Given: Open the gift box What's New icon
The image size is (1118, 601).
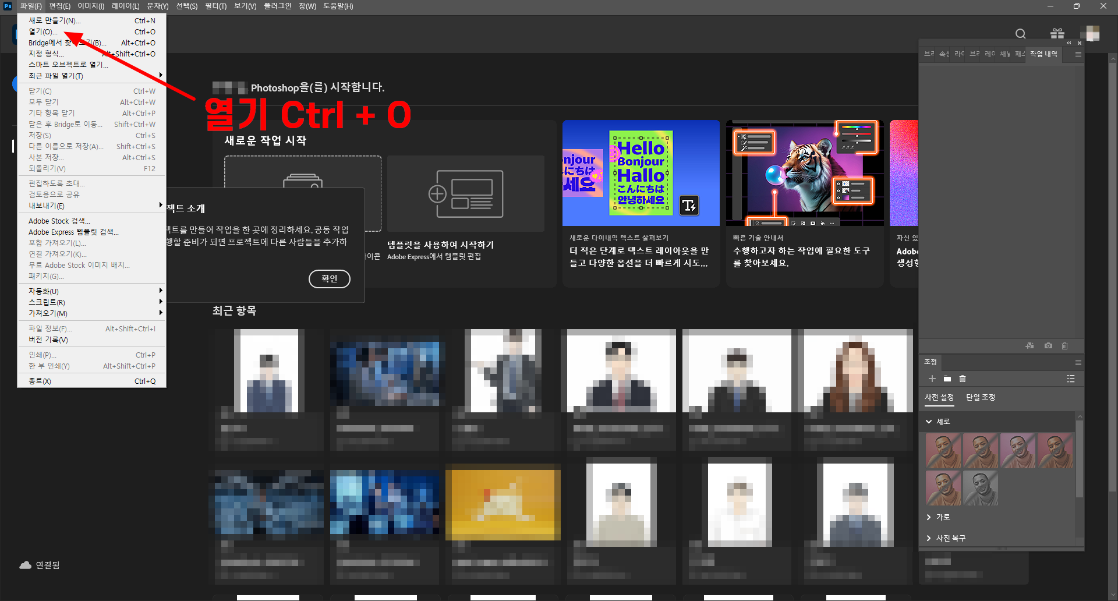Looking at the screenshot, I should pos(1057,34).
